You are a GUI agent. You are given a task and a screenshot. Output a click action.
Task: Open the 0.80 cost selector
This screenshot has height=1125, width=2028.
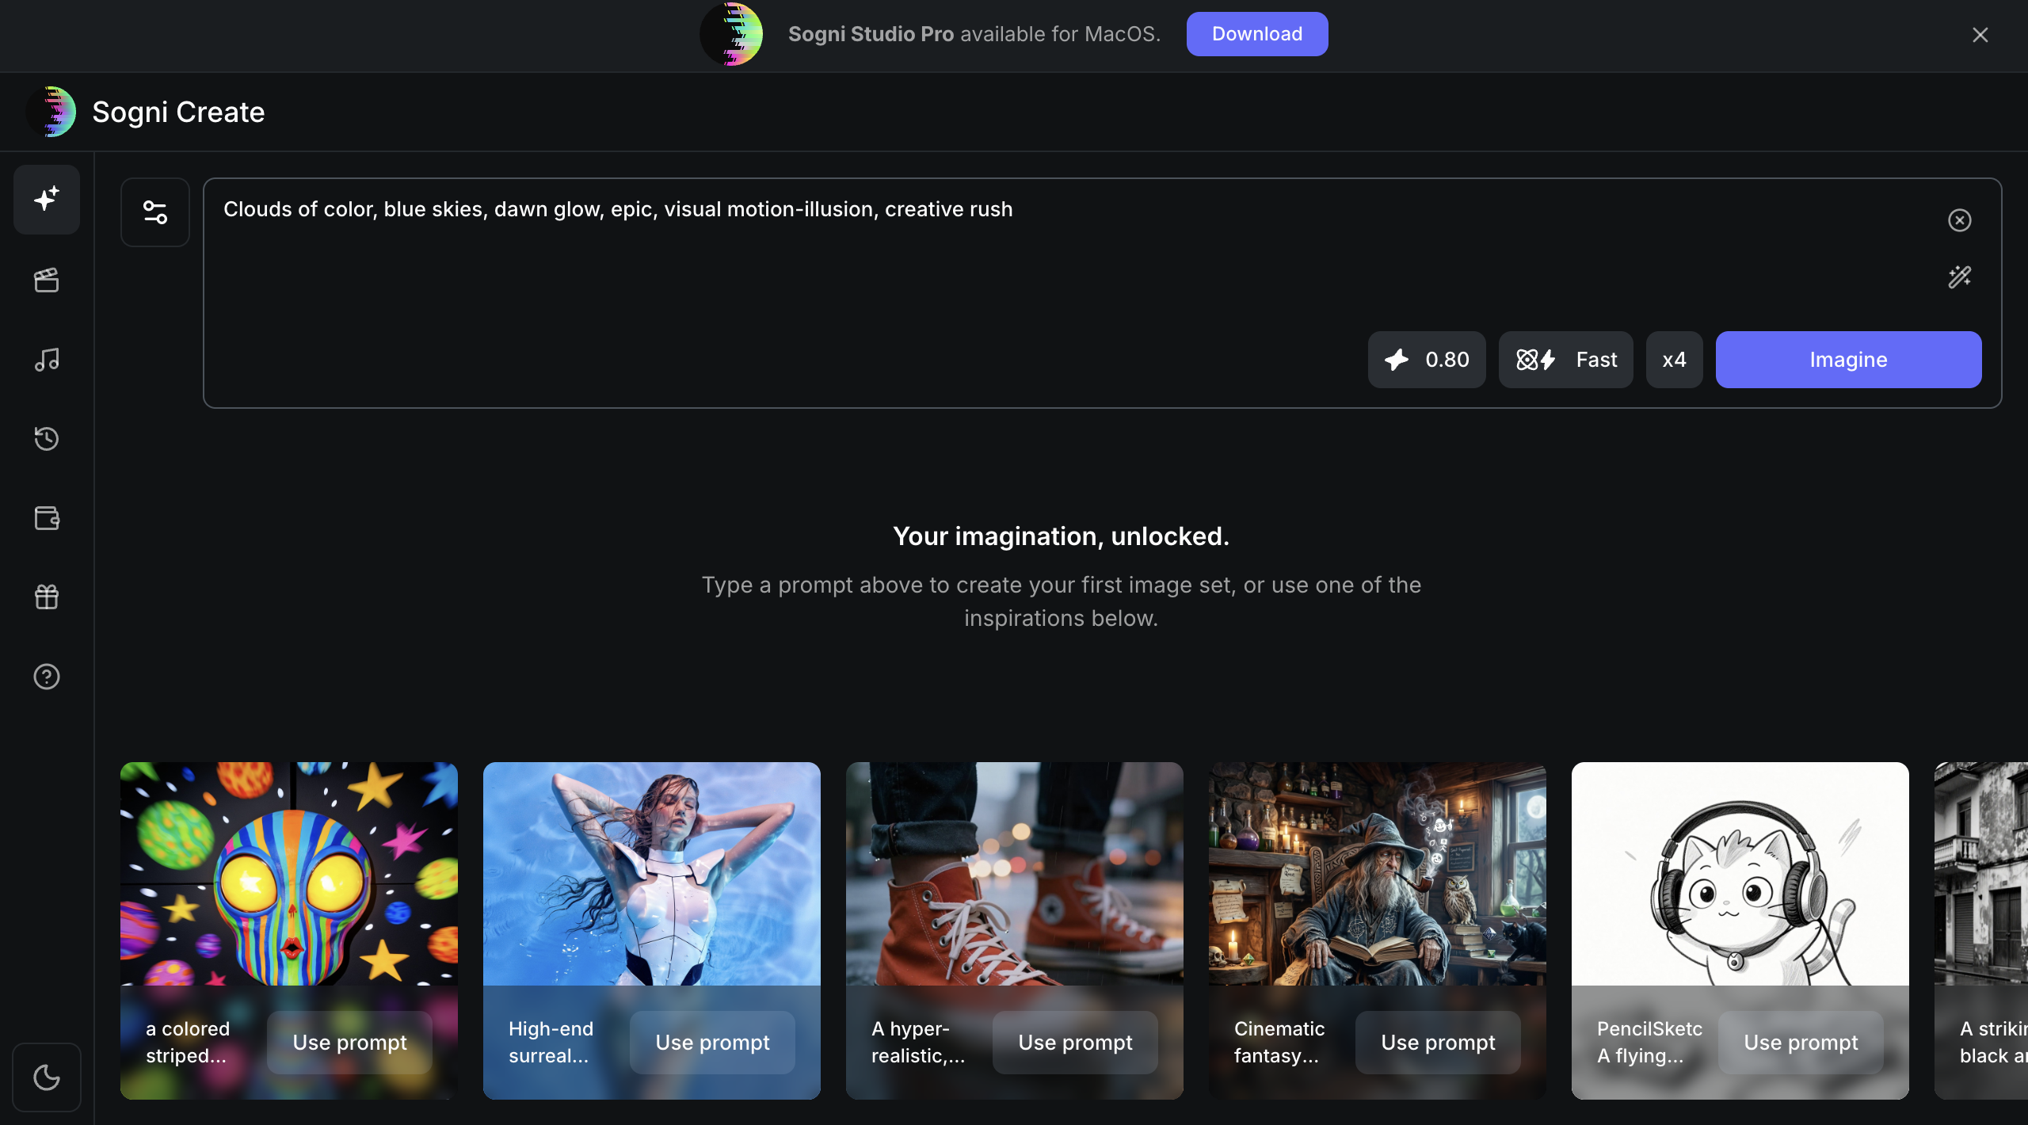point(1425,359)
